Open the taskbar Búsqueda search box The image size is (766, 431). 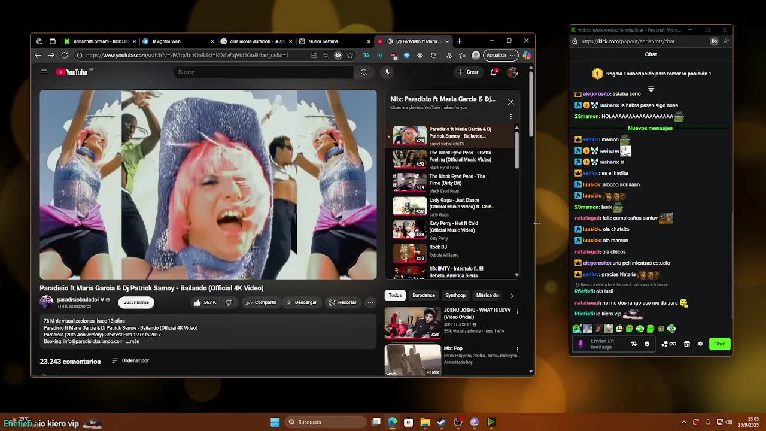point(325,423)
